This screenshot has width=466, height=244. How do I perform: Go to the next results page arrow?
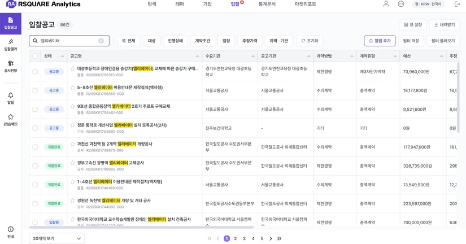(271, 238)
